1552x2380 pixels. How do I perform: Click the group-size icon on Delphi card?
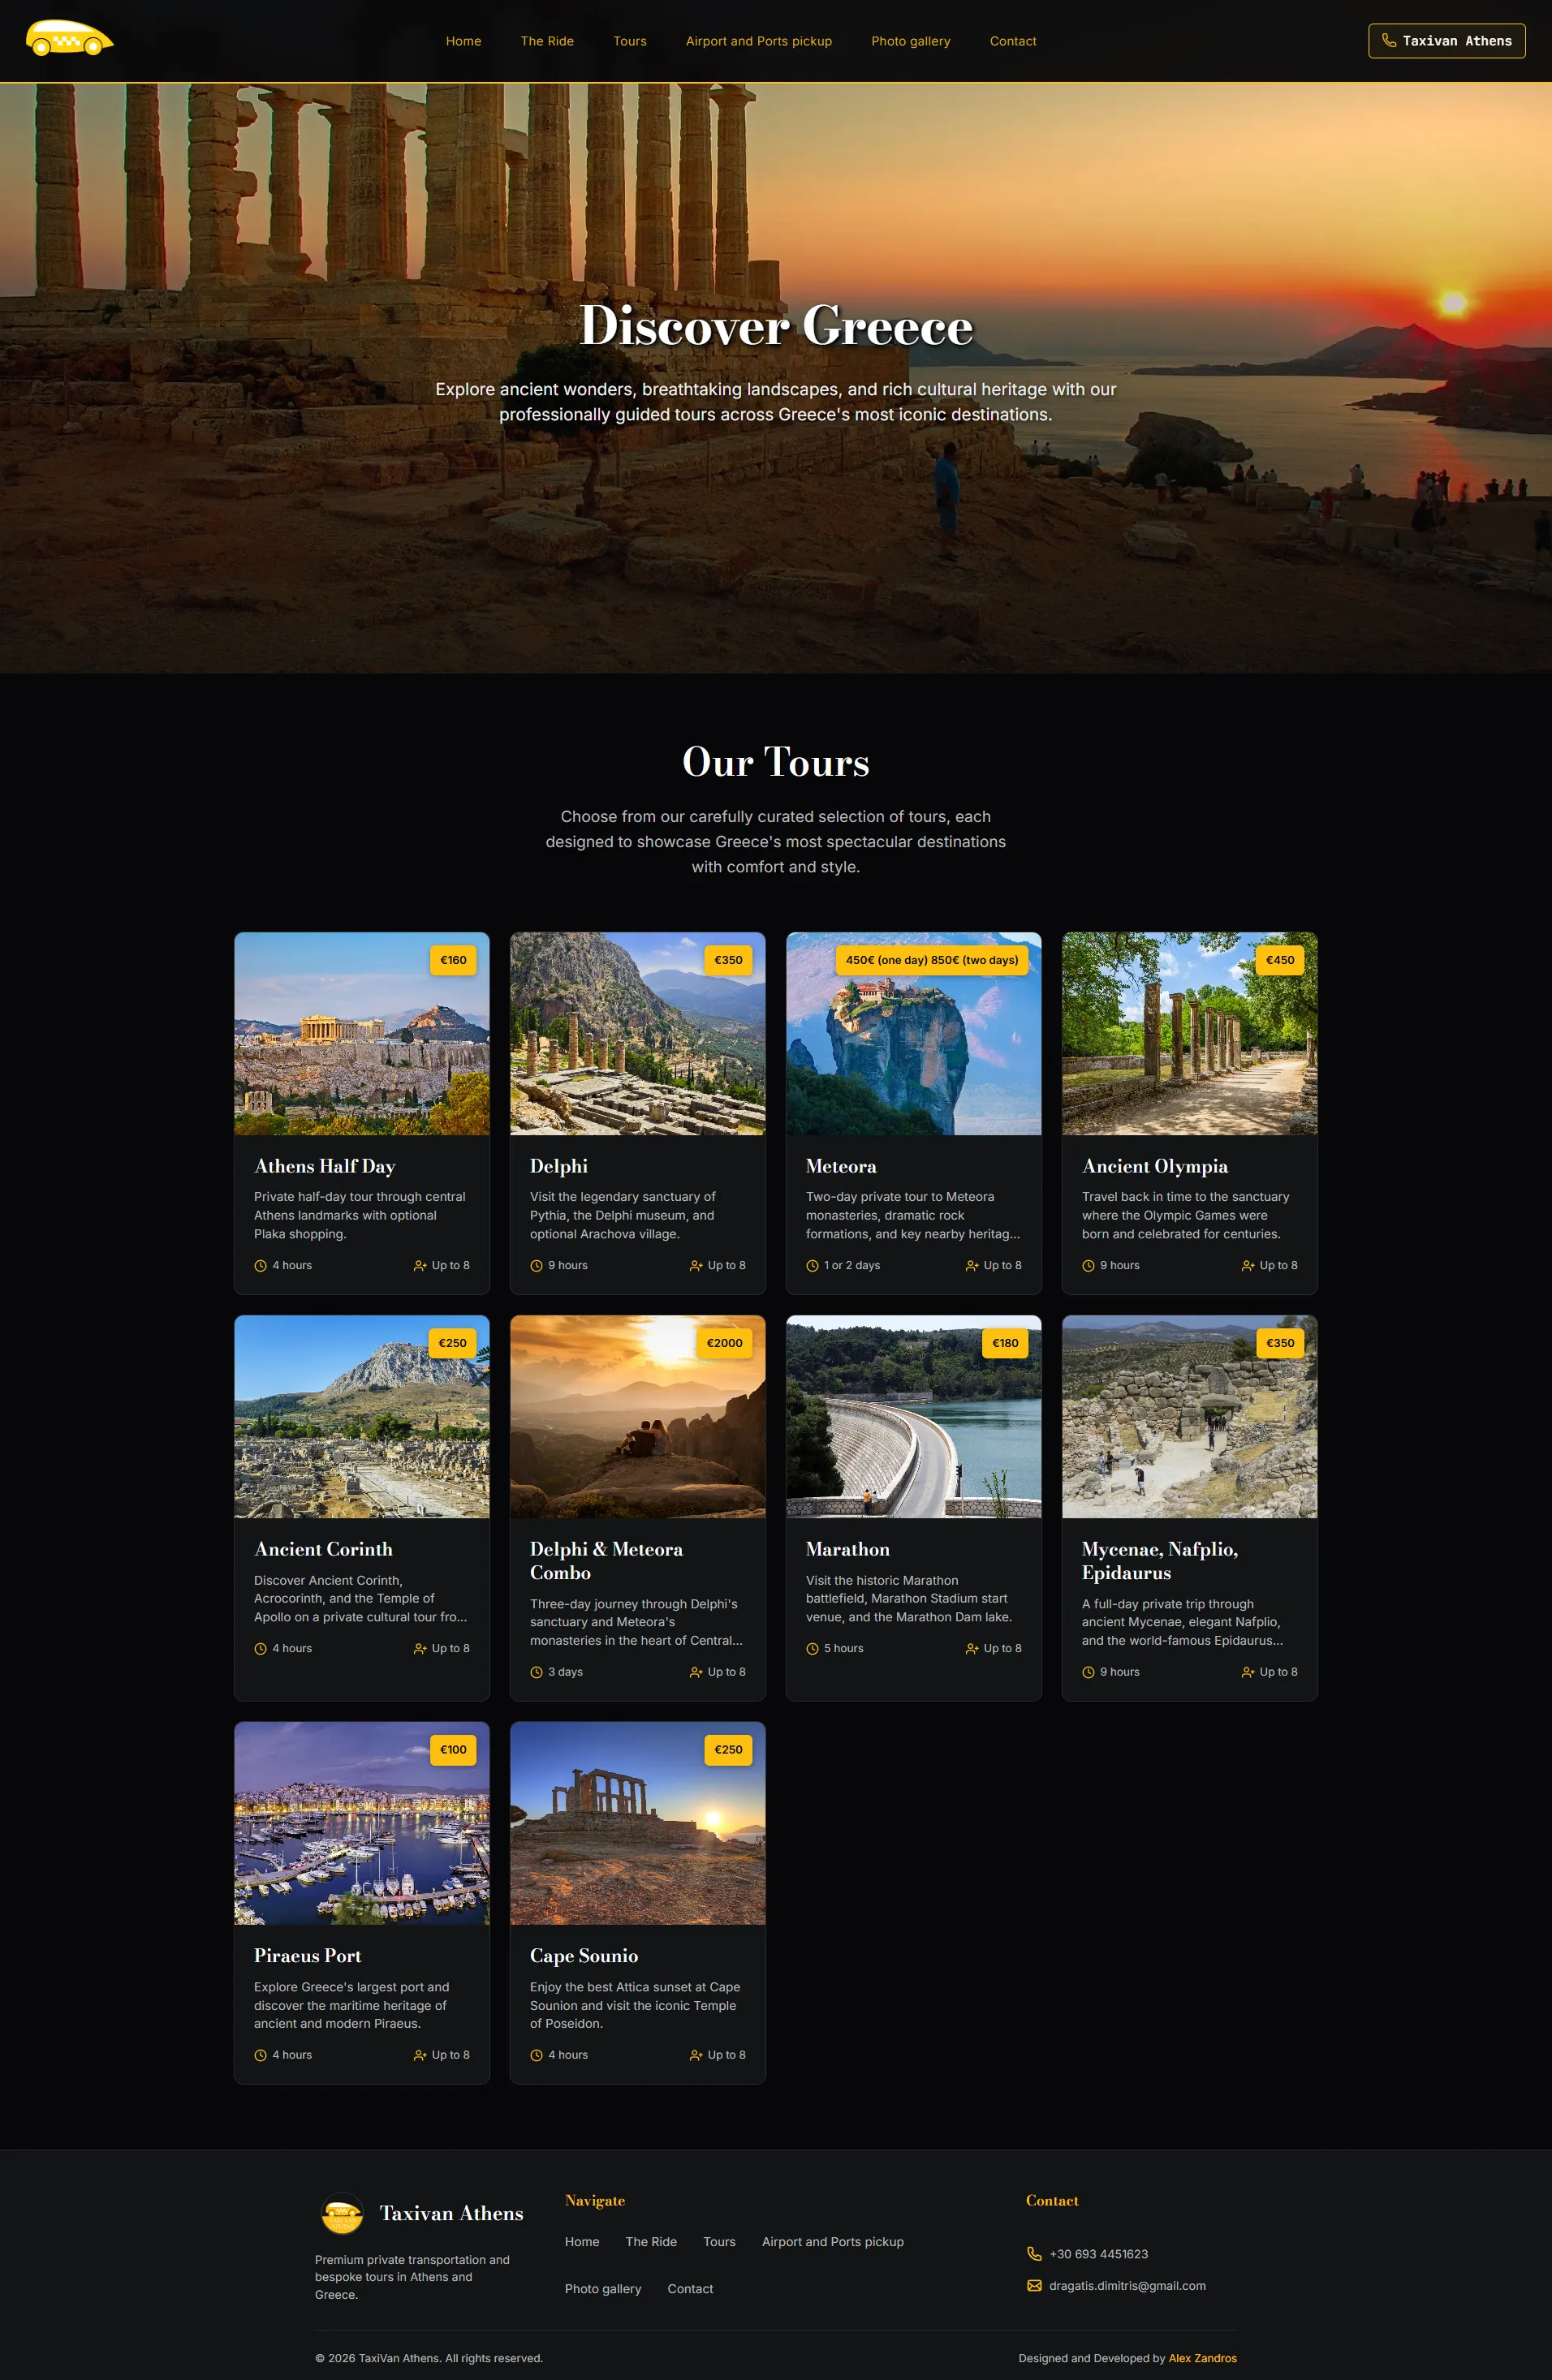(x=696, y=1266)
